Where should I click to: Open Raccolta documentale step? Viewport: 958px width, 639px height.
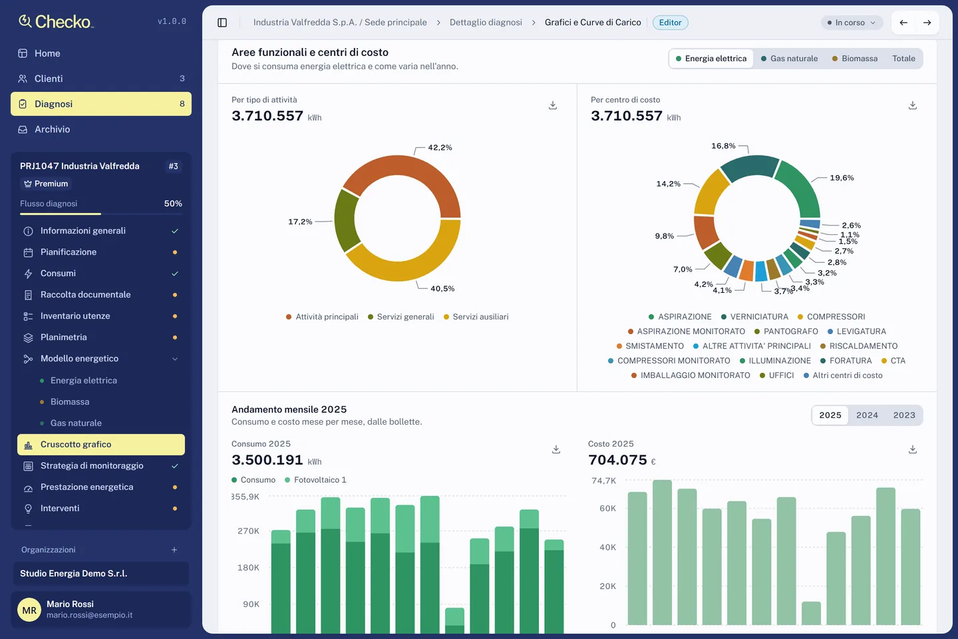coord(101,295)
